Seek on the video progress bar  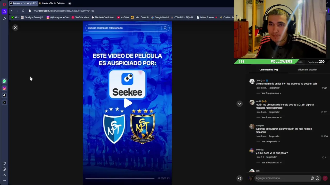pyautogui.click(x=120, y=178)
